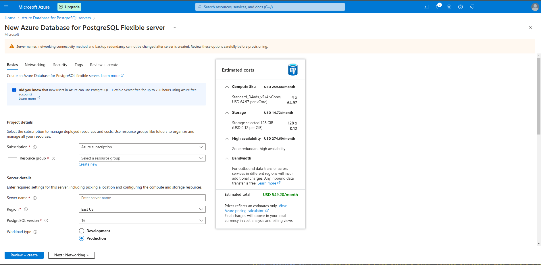Image resolution: width=541 pixels, height=265 pixels.
Task: Click the Subscription info icon
Action: coord(35,147)
